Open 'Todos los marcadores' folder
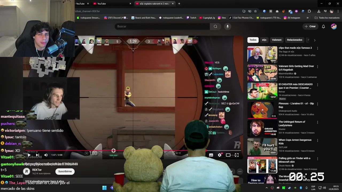342x192 pixels. [x=327, y=18]
